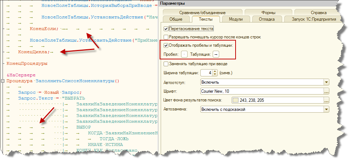Open color picker via Цвет фона ellipsis button
349x159 pixels.
(326, 100)
